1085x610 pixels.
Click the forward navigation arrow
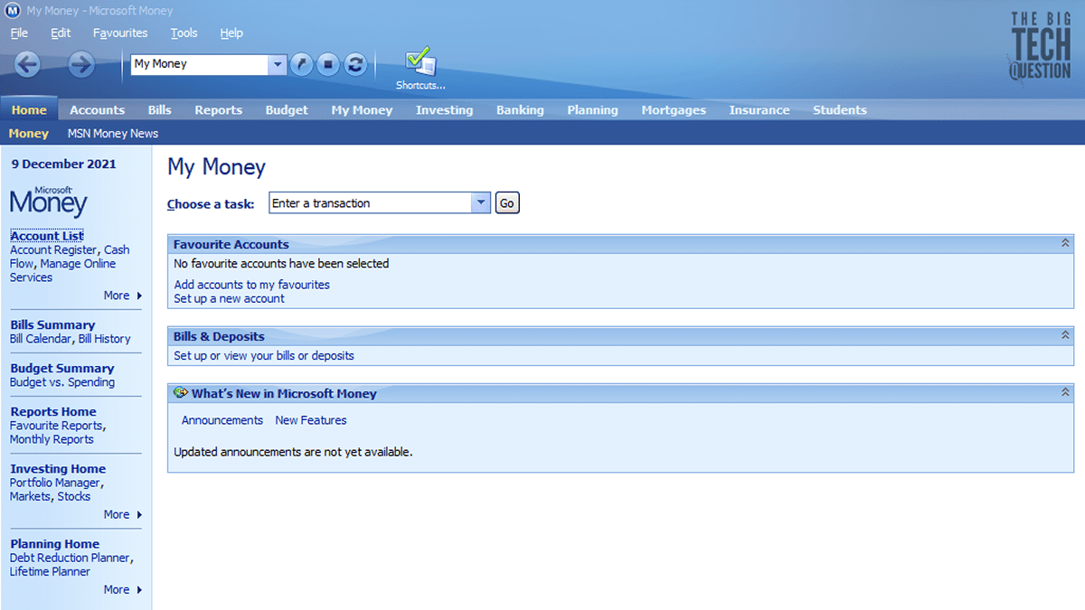(80, 64)
